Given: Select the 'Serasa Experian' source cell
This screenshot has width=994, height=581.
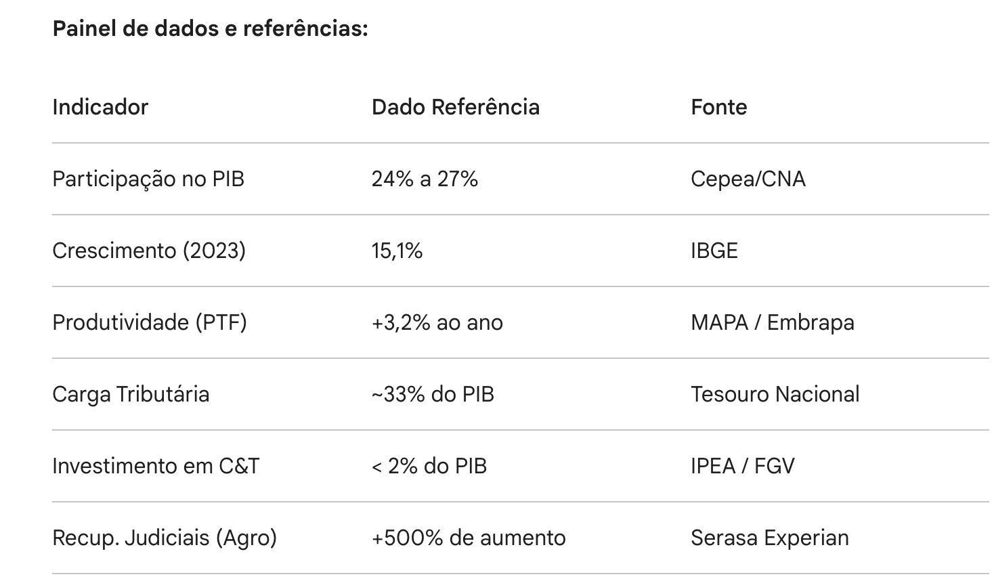Looking at the screenshot, I should point(769,538).
